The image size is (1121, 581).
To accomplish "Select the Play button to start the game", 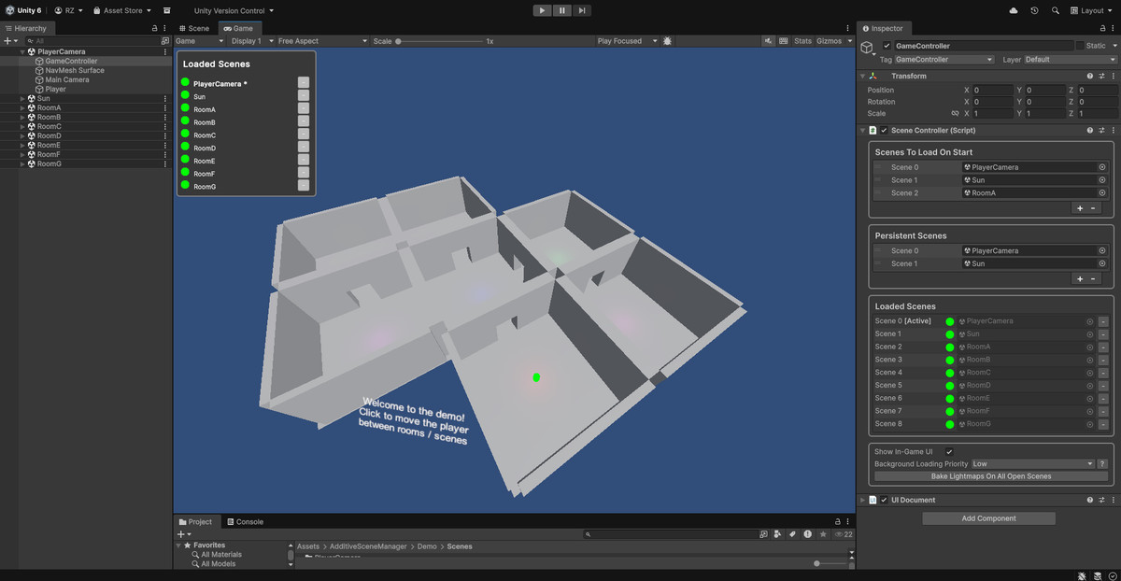I will coord(542,10).
